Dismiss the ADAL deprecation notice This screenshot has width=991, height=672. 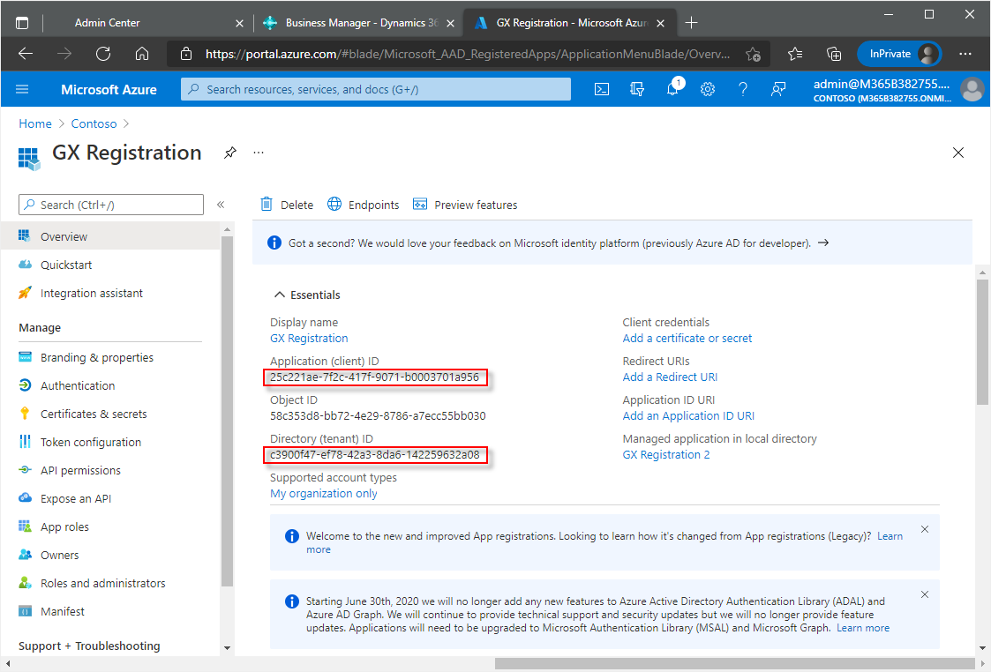click(925, 594)
